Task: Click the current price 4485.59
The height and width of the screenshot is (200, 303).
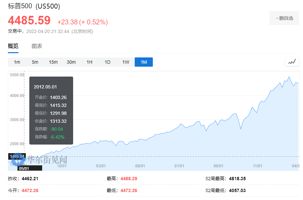Action: [x=29, y=20]
